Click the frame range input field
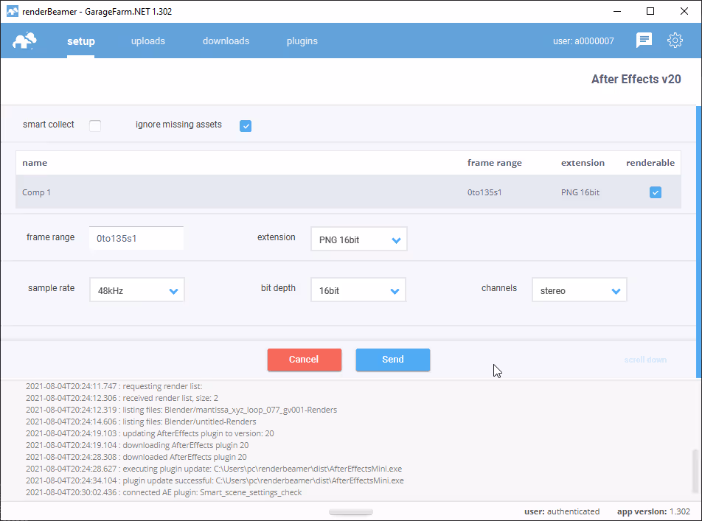 pos(136,239)
